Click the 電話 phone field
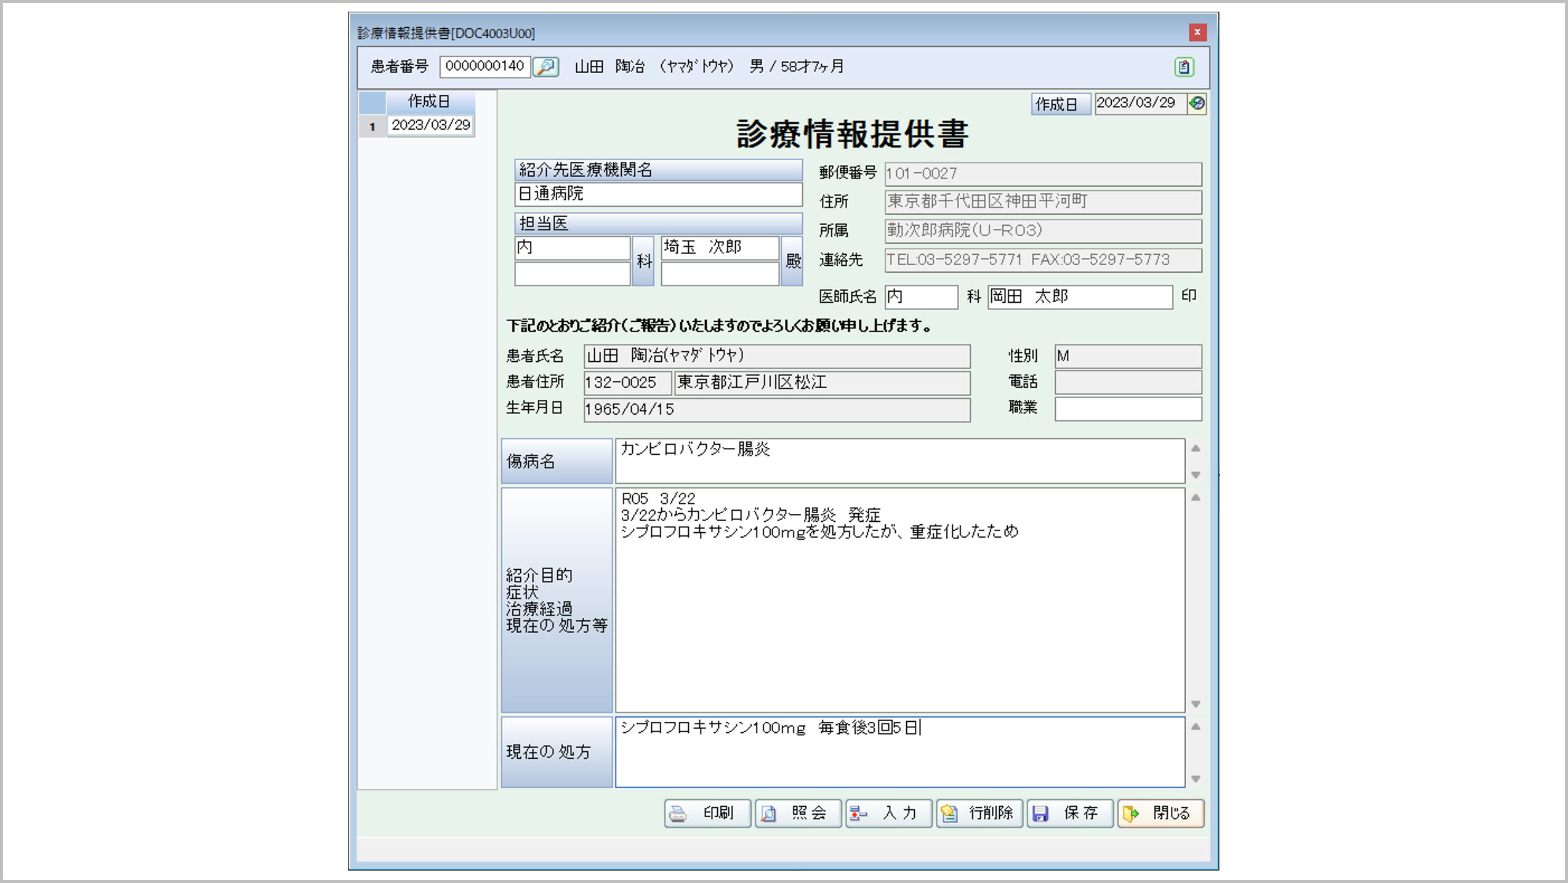 coord(1128,382)
